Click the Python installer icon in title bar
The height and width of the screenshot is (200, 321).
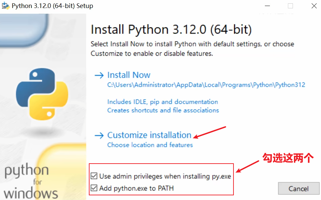tap(5, 6)
